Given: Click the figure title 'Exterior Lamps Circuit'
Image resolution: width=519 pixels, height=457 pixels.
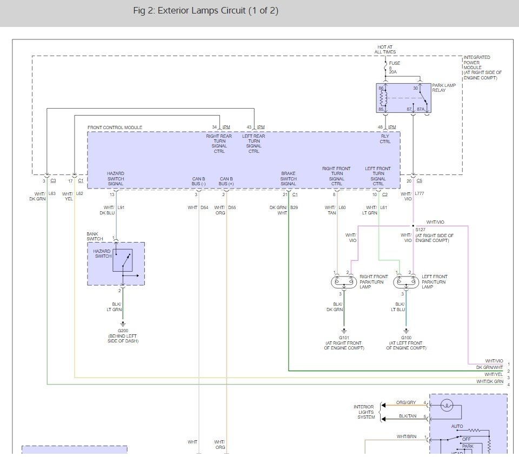Looking at the screenshot, I should point(205,11).
